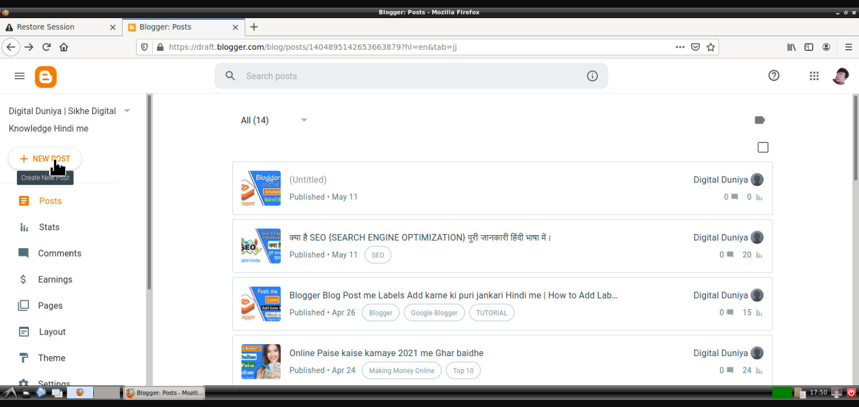The height and width of the screenshot is (407, 859).
Task: Open the (Untitled) post
Action: coord(308,180)
